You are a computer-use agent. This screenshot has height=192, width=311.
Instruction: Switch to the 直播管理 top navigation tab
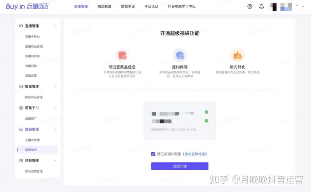[81, 7]
